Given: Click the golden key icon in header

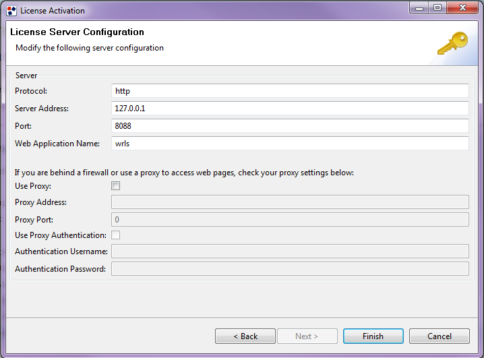Looking at the screenshot, I should coord(452,43).
